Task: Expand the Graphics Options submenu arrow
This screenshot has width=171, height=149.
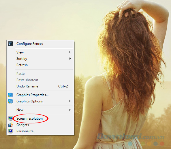Action: point(70,101)
